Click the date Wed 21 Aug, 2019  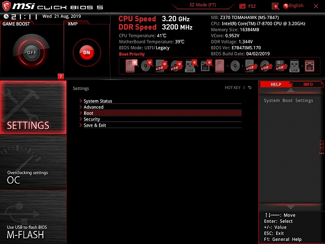[x=61, y=16]
